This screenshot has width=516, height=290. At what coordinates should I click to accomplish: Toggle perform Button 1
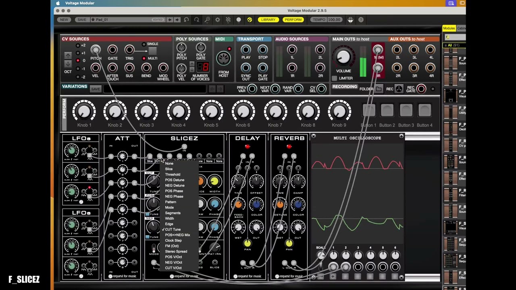pos(368,110)
